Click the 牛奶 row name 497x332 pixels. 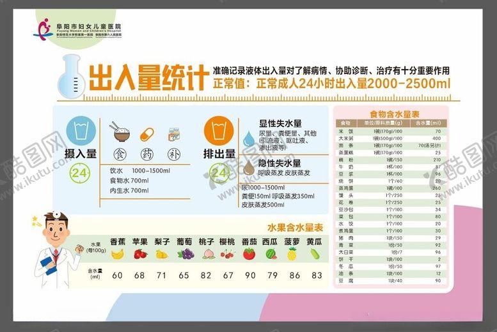click(x=346, y=167)
